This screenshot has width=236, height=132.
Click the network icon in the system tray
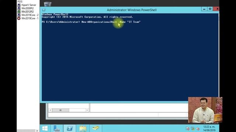pyautogui.click(x=192, y=129)
